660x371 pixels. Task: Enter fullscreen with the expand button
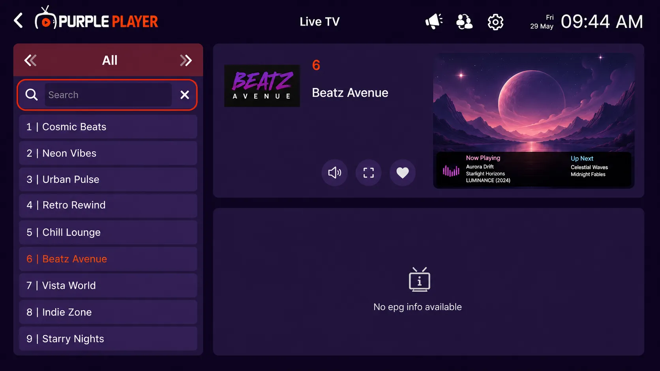coord(369,173)
